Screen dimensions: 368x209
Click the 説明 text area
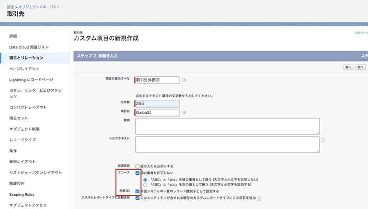pos(227,126)
